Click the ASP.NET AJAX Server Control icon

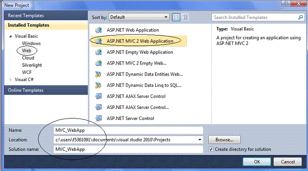pos(98,96)
